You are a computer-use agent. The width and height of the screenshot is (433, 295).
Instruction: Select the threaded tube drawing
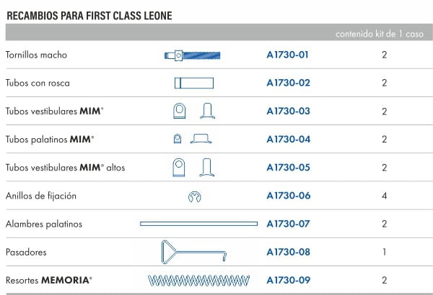[194, 83]
